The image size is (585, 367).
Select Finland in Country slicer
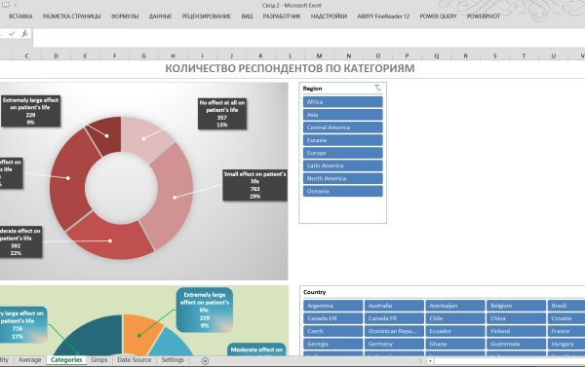pos(517,331)
